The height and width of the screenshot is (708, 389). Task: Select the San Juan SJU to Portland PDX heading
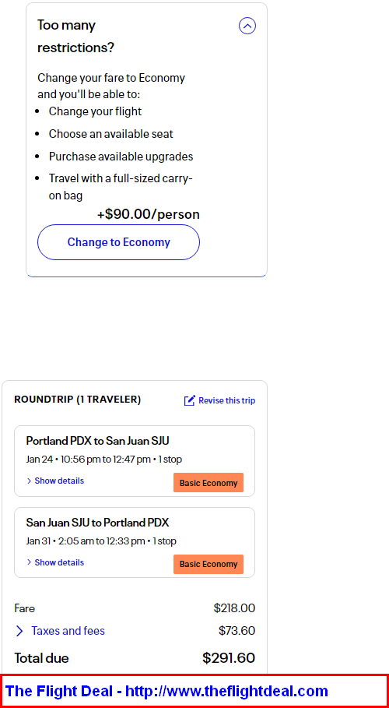[97, 523]
